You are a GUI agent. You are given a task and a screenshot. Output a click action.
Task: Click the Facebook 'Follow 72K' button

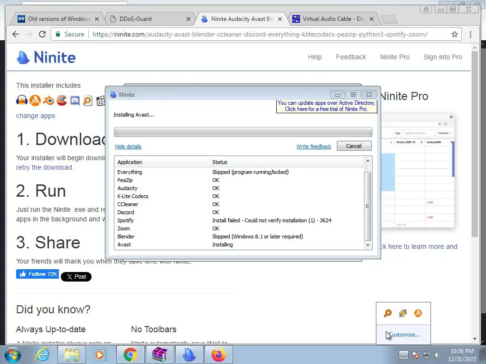click(x=37, y=274)
